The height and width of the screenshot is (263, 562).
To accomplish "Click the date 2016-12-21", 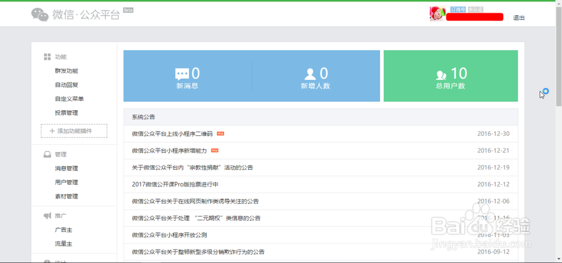I will 493,151.
